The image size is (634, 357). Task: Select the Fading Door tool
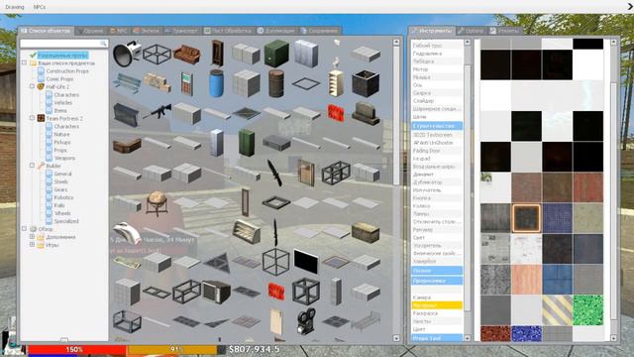tap(437, 151)
